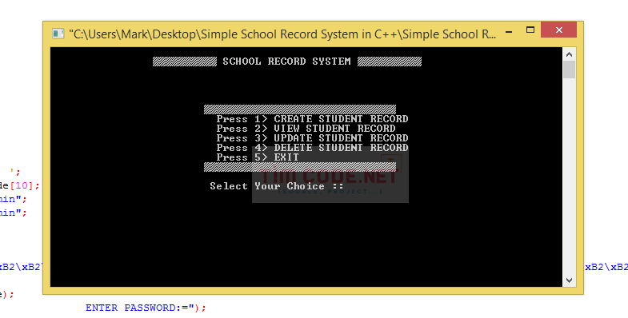
Task: Click the '[10]' array size in the code editor
Action: (x=24, y=186)
